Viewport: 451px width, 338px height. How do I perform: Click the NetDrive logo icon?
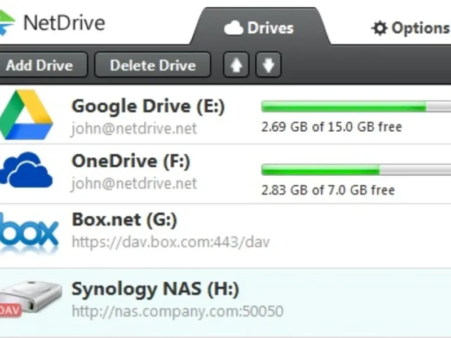7,23
